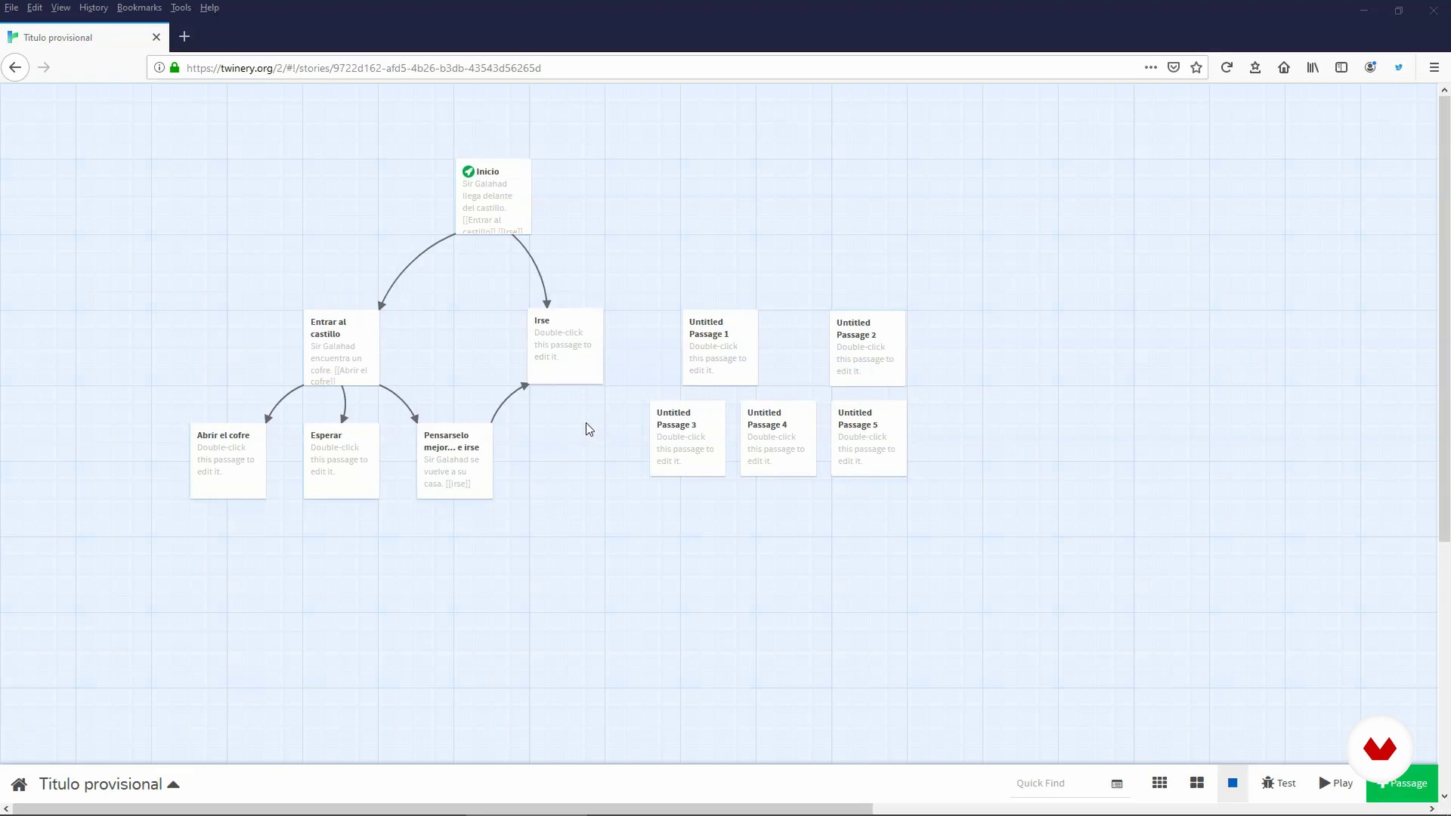Open the Tools menu

click(x=181, y=8)
